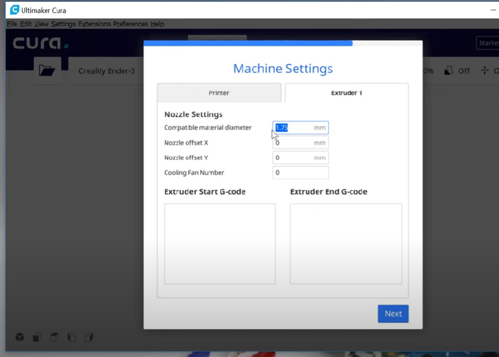Click the Nozzle offset Y field

[300, 157]
